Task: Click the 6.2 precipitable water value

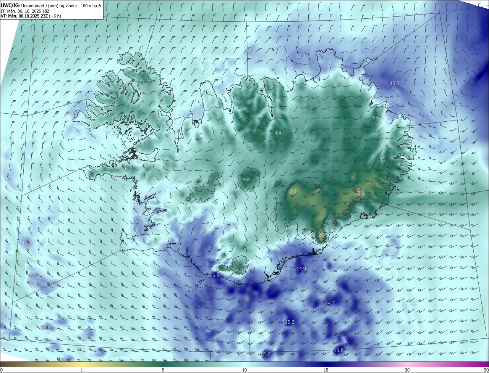Action: (x=128, y=169)
